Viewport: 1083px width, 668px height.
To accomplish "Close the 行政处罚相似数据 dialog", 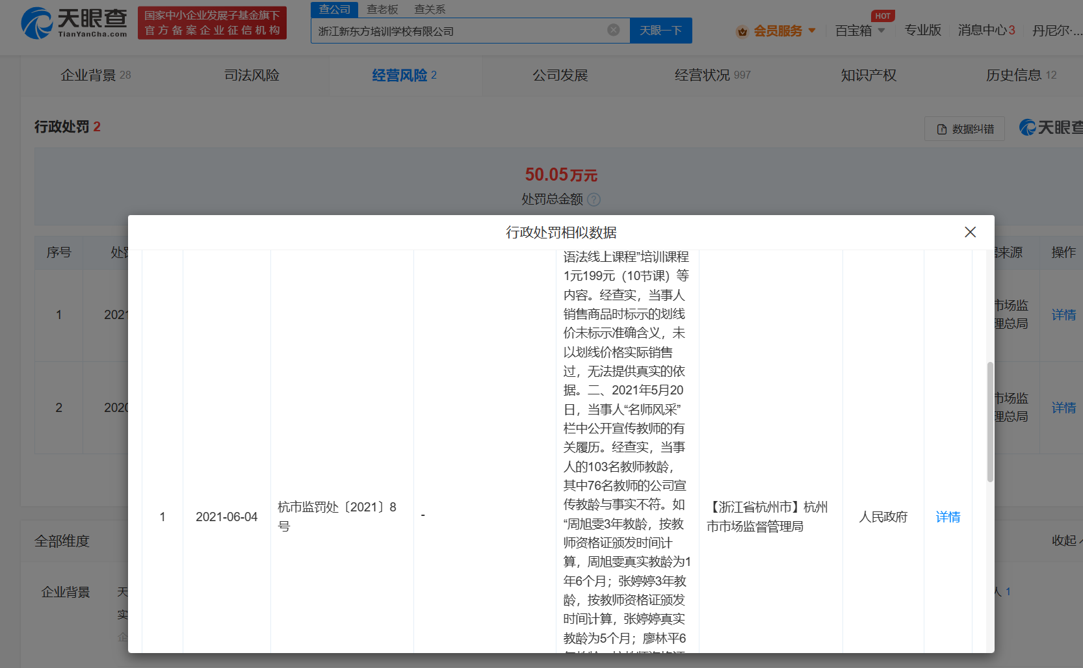I will [970, 232].
